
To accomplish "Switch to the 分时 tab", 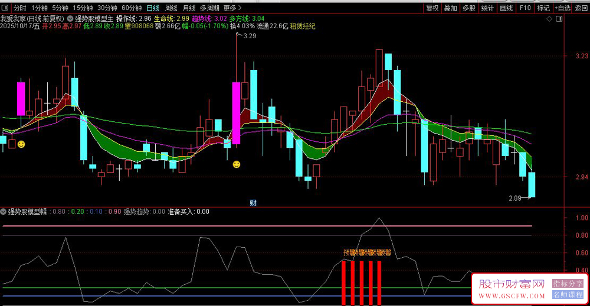I will [x=20, y=8].
